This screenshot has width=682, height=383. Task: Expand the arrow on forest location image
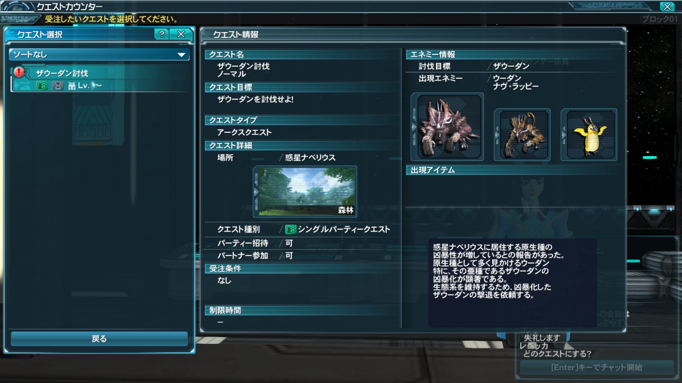point(256,192)
